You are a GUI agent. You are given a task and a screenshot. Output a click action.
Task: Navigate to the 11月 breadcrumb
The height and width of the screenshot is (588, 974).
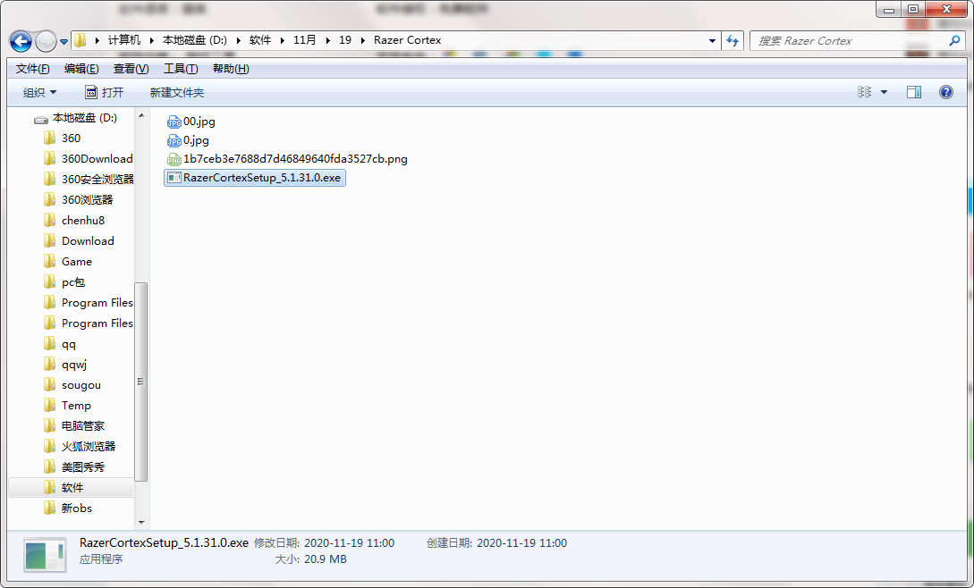pyautogui.click(x=304, y=40)
